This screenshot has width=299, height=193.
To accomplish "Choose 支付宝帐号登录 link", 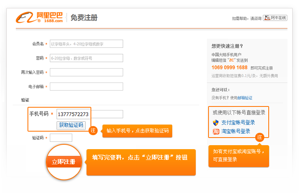I will 238,123.
